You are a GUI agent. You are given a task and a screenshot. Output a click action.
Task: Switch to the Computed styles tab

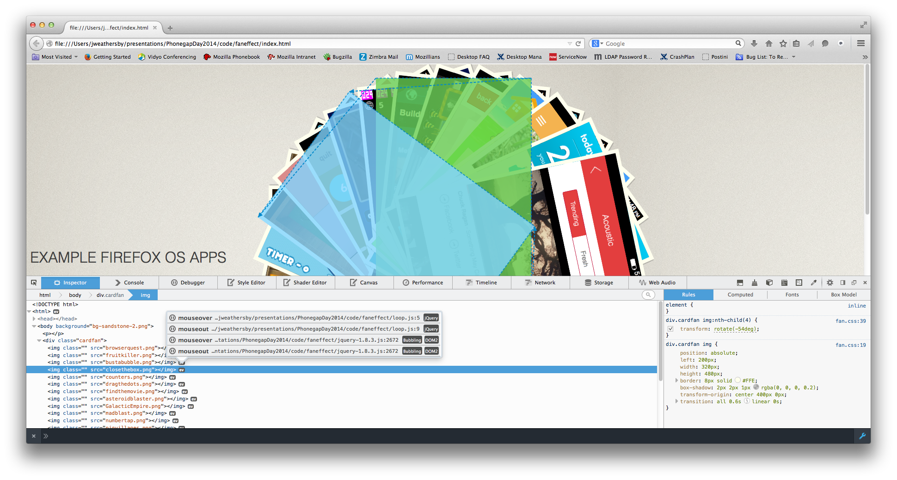pos(740,295)
